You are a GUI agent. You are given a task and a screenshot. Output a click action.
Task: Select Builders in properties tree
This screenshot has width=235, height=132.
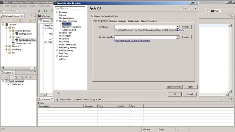tap(62, 15)
